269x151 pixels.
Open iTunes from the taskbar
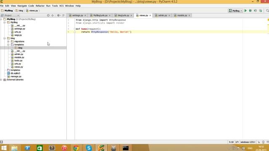click(64, 148)
